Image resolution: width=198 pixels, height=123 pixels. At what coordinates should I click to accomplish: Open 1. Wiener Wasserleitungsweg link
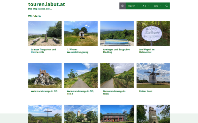(x=78, y=51)
